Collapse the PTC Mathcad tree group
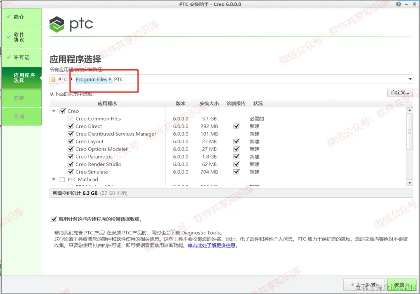Image resolution: width=420 pixels, height=294 pixels. click(x=54, y=180)
